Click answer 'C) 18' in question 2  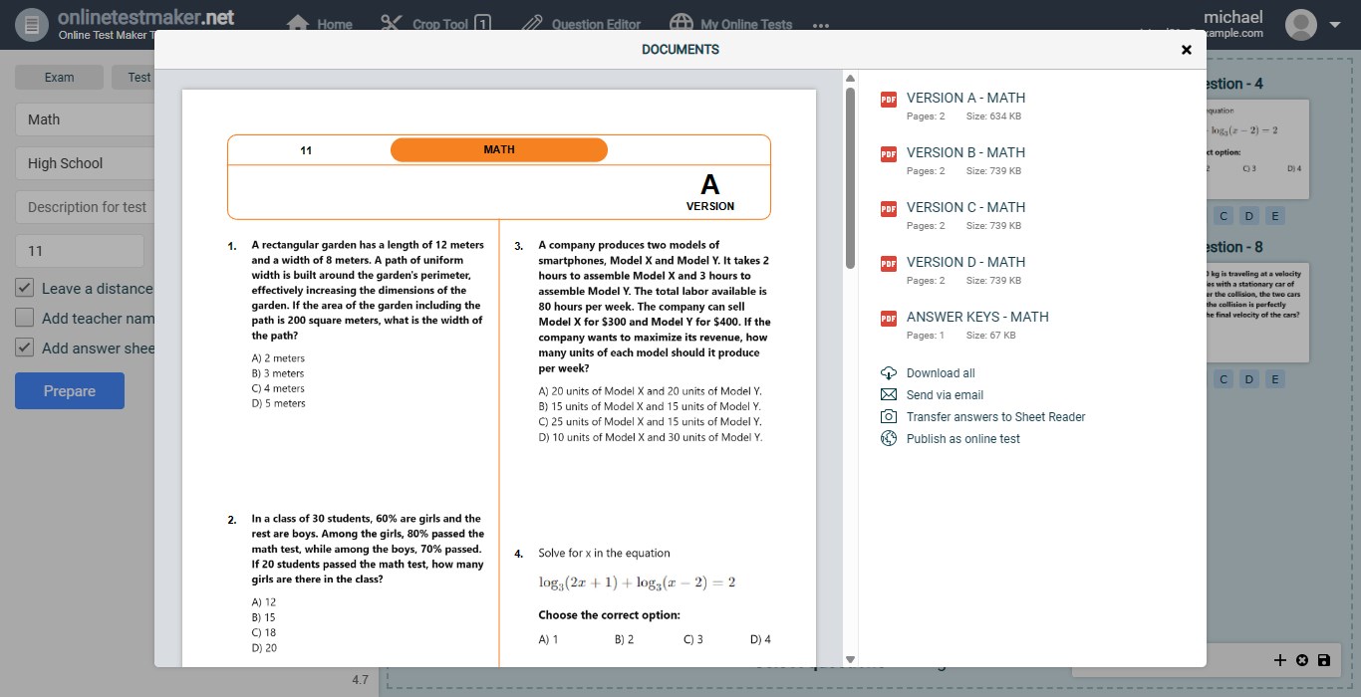pos(264,632)
